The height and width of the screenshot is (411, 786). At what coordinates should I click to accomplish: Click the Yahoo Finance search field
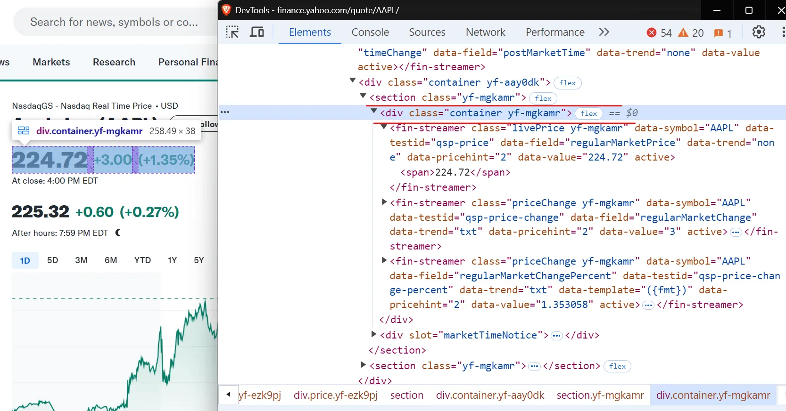[116, 22]
